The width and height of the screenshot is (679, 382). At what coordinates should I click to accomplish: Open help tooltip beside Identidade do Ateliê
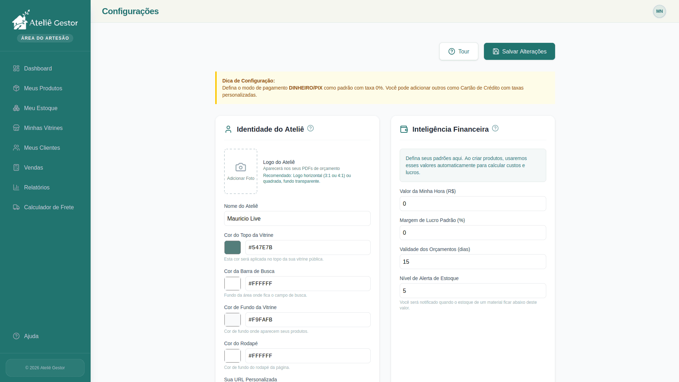310,129
